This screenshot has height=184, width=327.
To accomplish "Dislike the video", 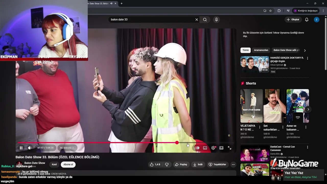I will point(167,165).
